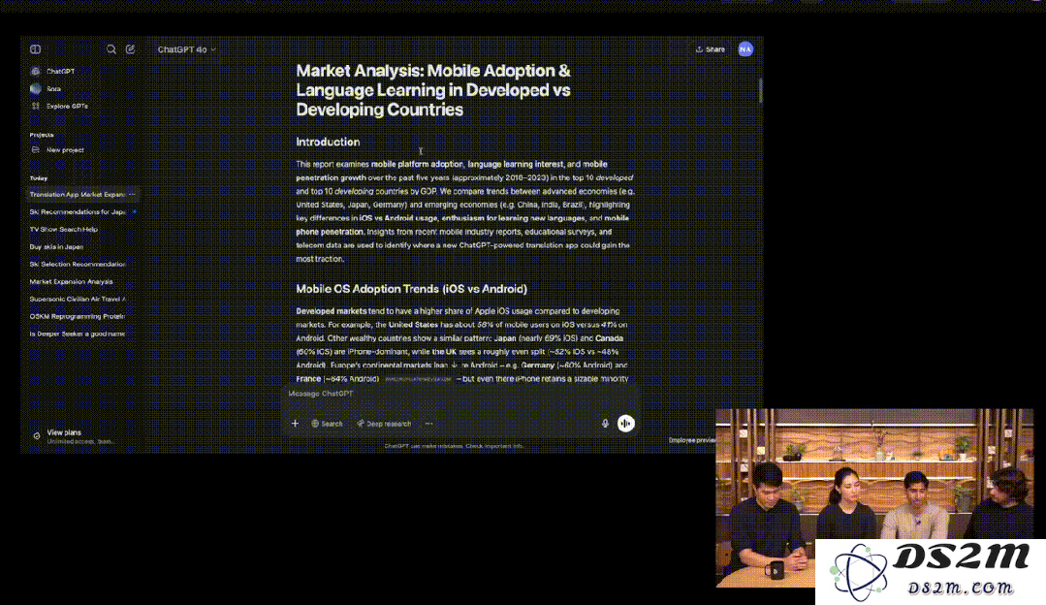The width and height of the screenshot is (1046, 605).
Task: Open ChatGPT from the sidebar
Action: 61,72
